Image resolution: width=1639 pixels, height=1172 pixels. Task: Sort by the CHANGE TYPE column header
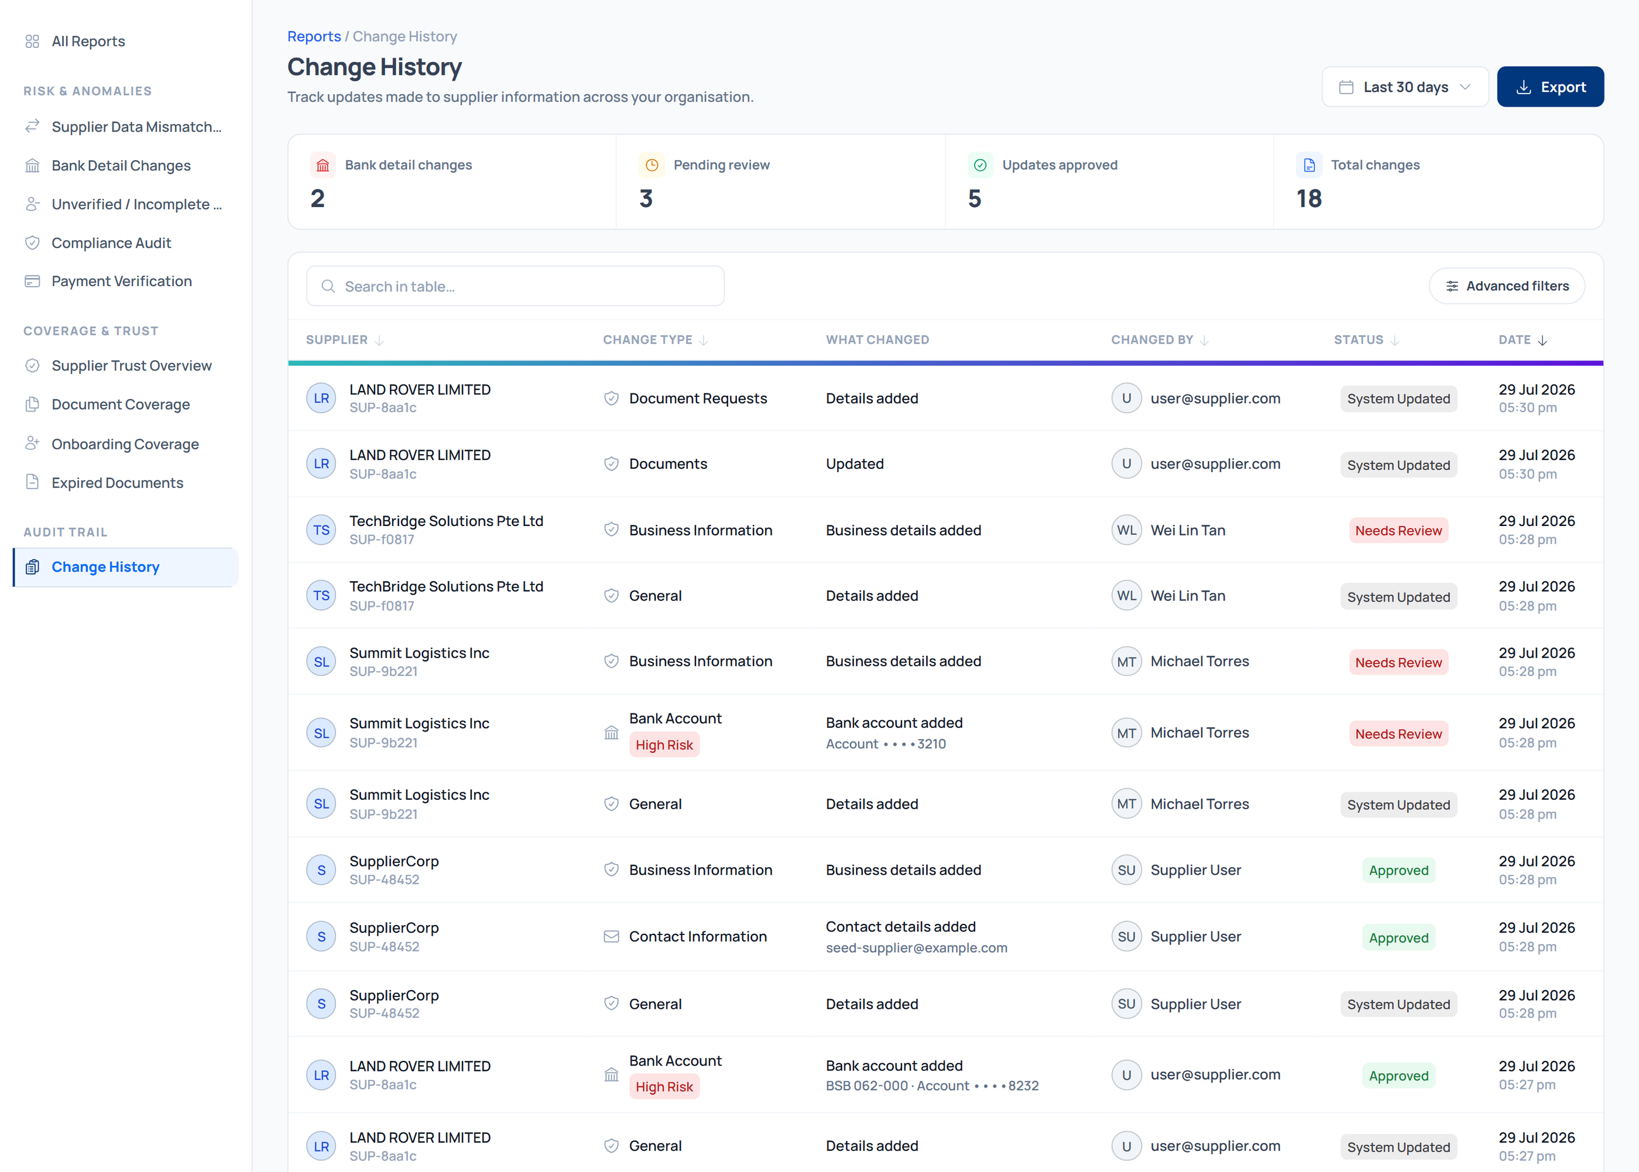point(656,340)
